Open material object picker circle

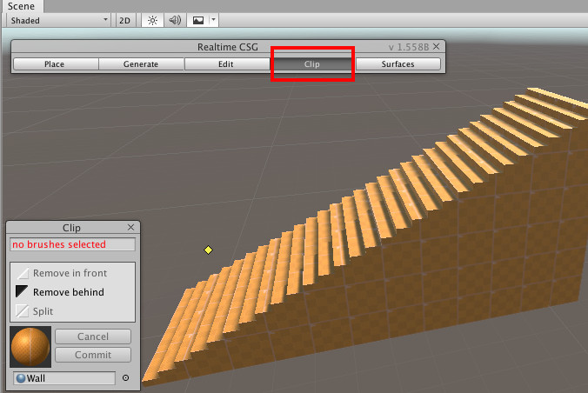pos(125,378)
